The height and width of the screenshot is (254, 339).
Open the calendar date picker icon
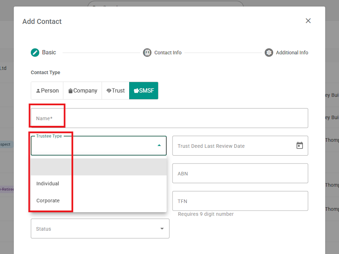pyautogui.click(x=299, y=145)
